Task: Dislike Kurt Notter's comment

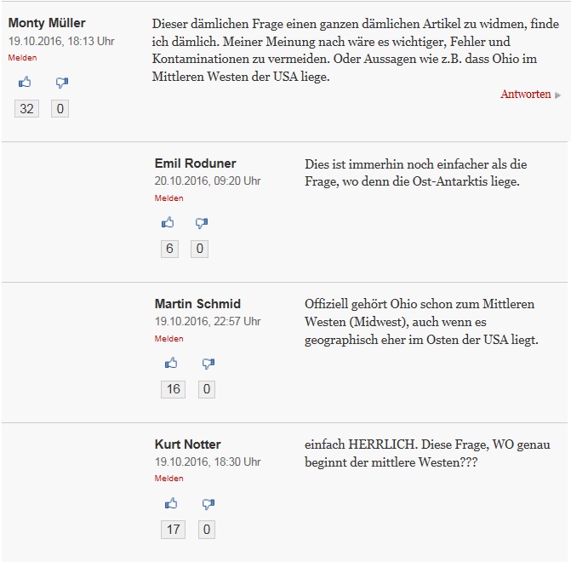Action: [208, 504]
